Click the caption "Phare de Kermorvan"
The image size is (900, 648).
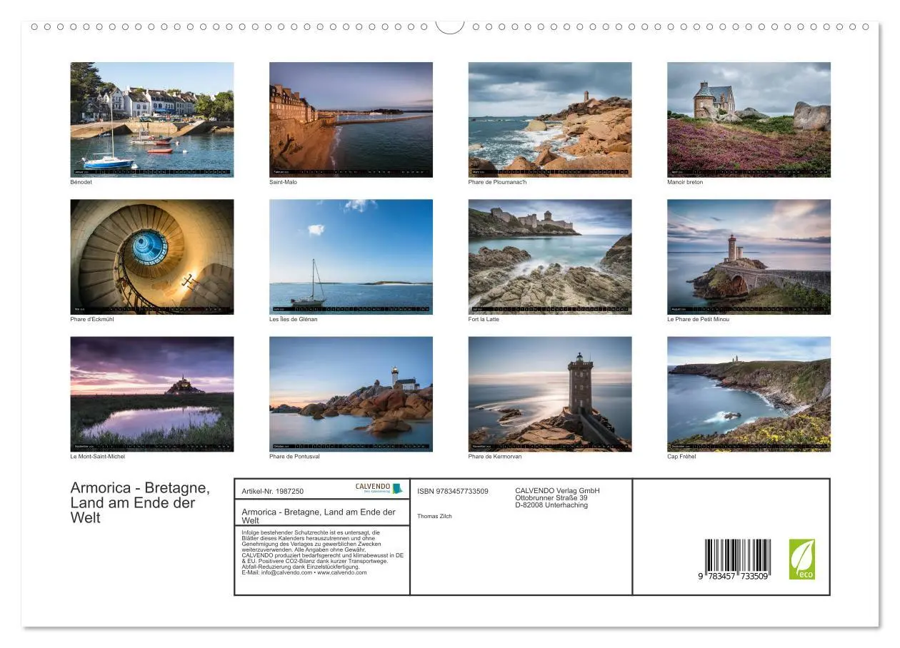pos(494,456)
